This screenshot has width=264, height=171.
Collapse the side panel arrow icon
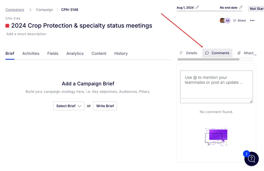pyautogui.click(x=255, y=55)
